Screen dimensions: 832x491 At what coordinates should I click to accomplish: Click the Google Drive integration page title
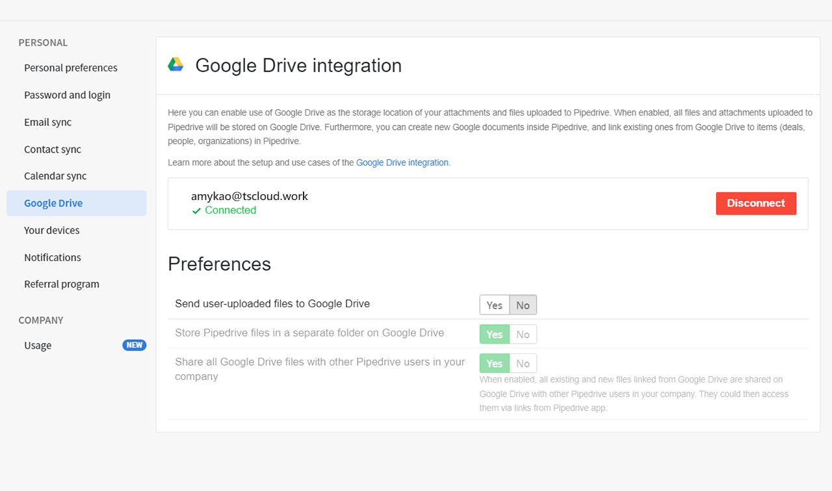point(298,66)
